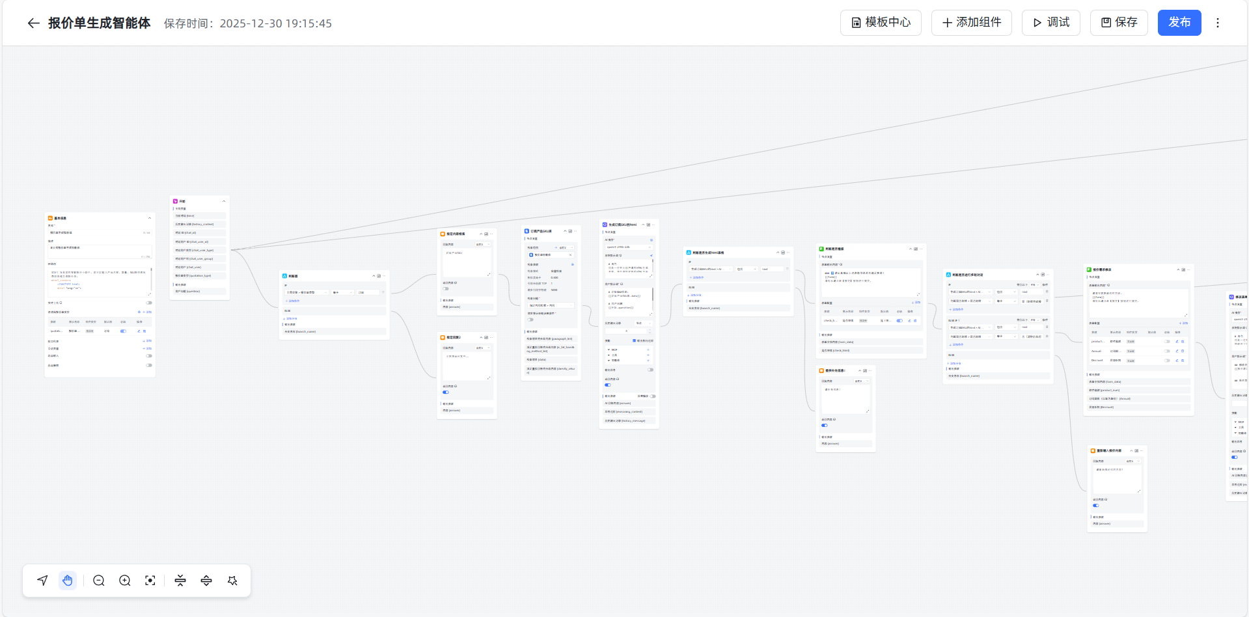Zoom in the canvas
The height and width of the screenshot is (617, 1249).
click(x=125, y=581)
